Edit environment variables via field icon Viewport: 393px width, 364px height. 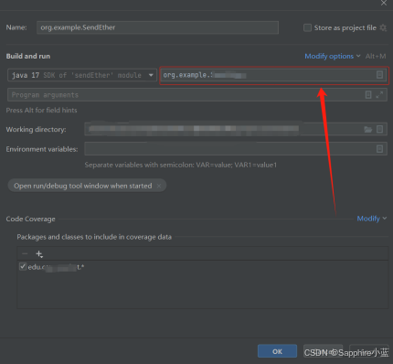point(379,149)
